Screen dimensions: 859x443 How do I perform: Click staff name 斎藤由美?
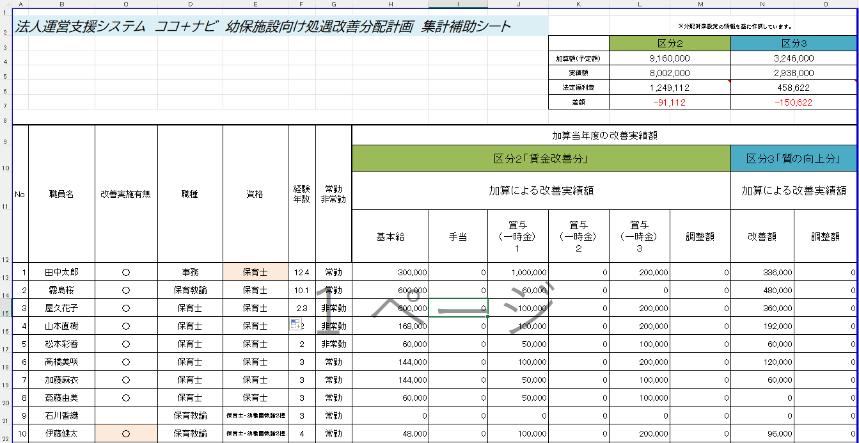[61, 398]
